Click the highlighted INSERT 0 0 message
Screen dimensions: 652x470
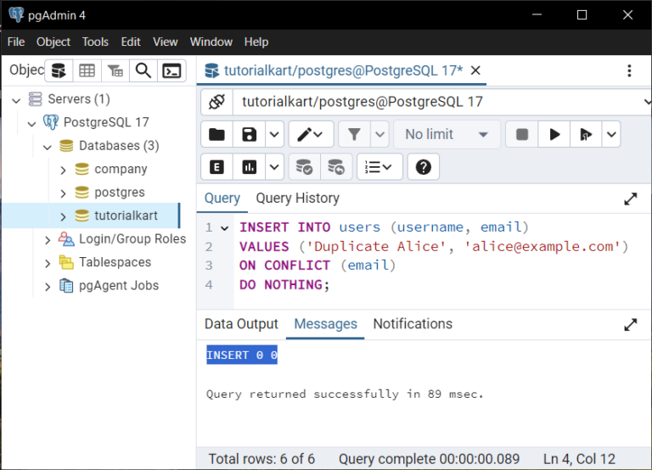[x=242, y=355]
